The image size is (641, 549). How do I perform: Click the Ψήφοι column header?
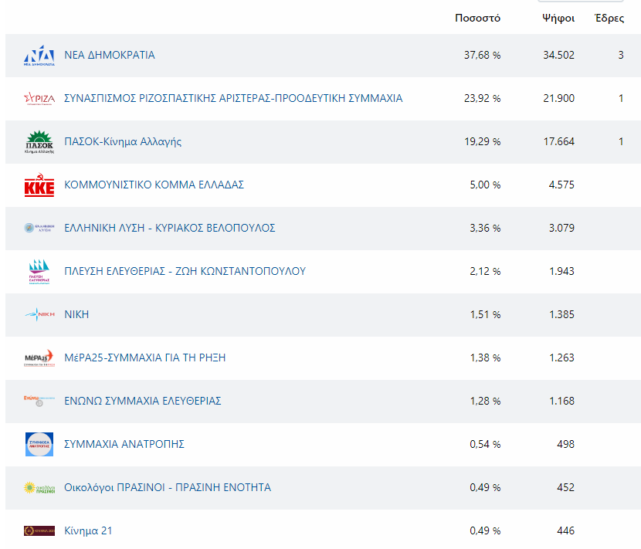click(558, 19)
